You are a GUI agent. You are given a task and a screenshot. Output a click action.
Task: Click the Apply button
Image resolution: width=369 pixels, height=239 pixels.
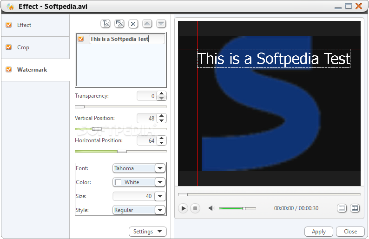pos(319,232)
